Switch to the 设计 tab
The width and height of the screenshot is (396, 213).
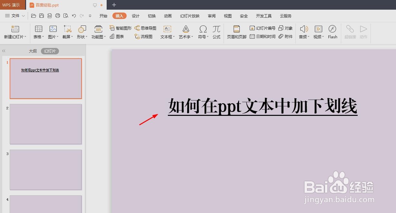click(x=136, y=16)
